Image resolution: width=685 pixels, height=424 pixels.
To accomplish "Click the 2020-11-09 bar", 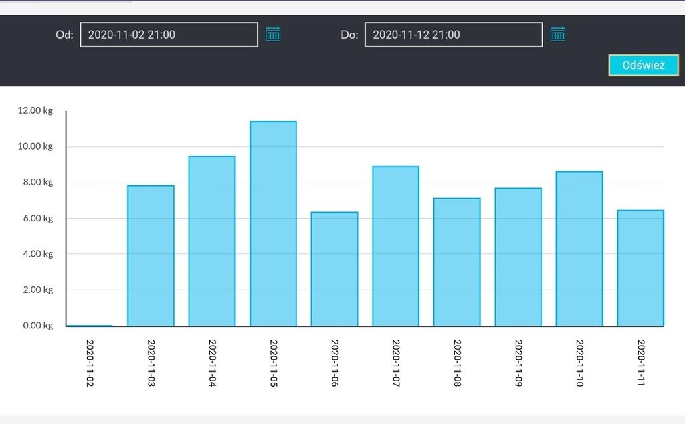I will pos(518,257).
